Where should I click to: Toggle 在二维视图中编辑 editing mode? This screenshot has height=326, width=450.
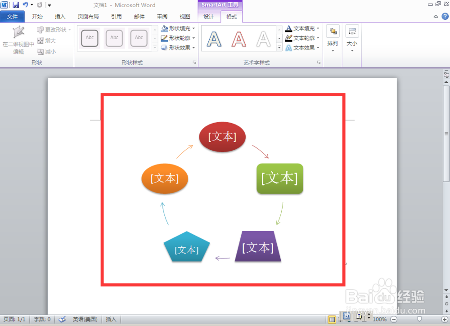[18, 38]
